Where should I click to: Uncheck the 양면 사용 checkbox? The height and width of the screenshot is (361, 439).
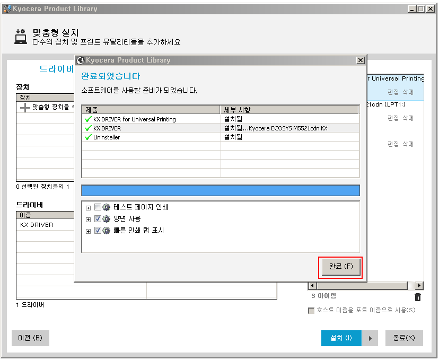pyautogui.click(x=98, y=218)
